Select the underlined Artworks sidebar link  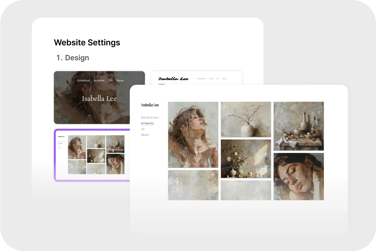click(x=147, y=123)
